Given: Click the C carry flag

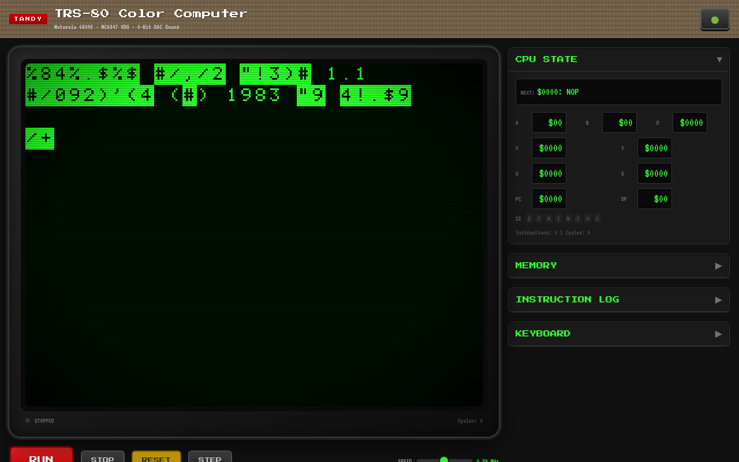Looking at the screenshot, I should 598,219.
